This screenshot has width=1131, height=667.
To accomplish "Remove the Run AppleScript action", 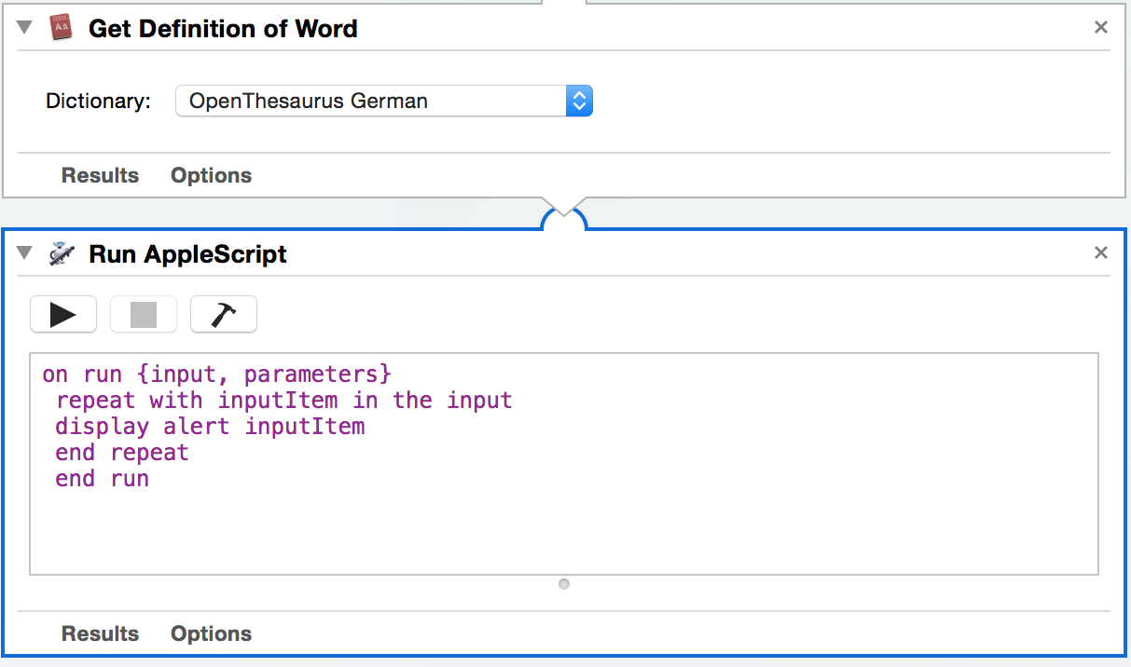I will [1101, 253].
